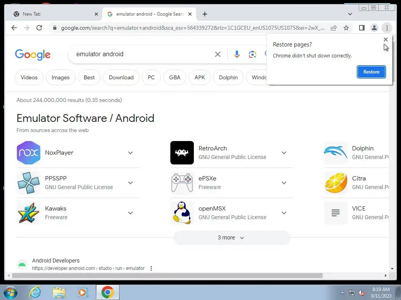
Task: Click the Citra orange logo
Action: [336, 183]
